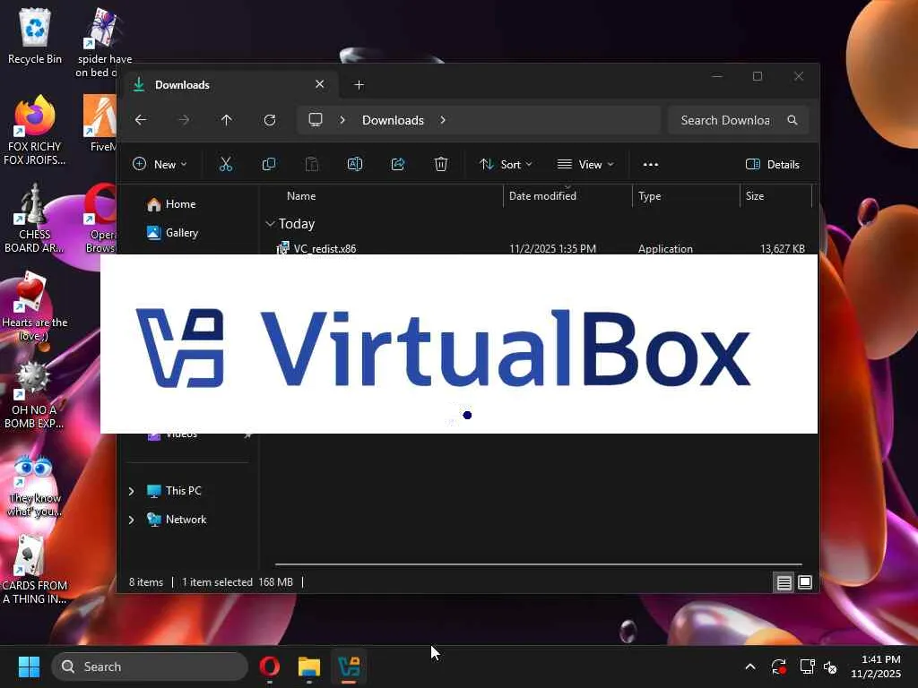Switch to details list view layout
918x688 pixels.
(x=784, y=582)
